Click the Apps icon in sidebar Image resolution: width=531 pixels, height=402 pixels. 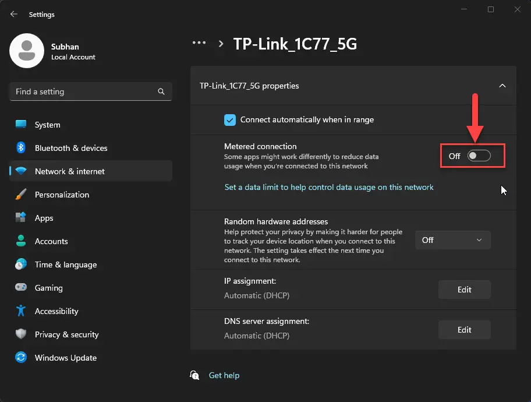20,217
